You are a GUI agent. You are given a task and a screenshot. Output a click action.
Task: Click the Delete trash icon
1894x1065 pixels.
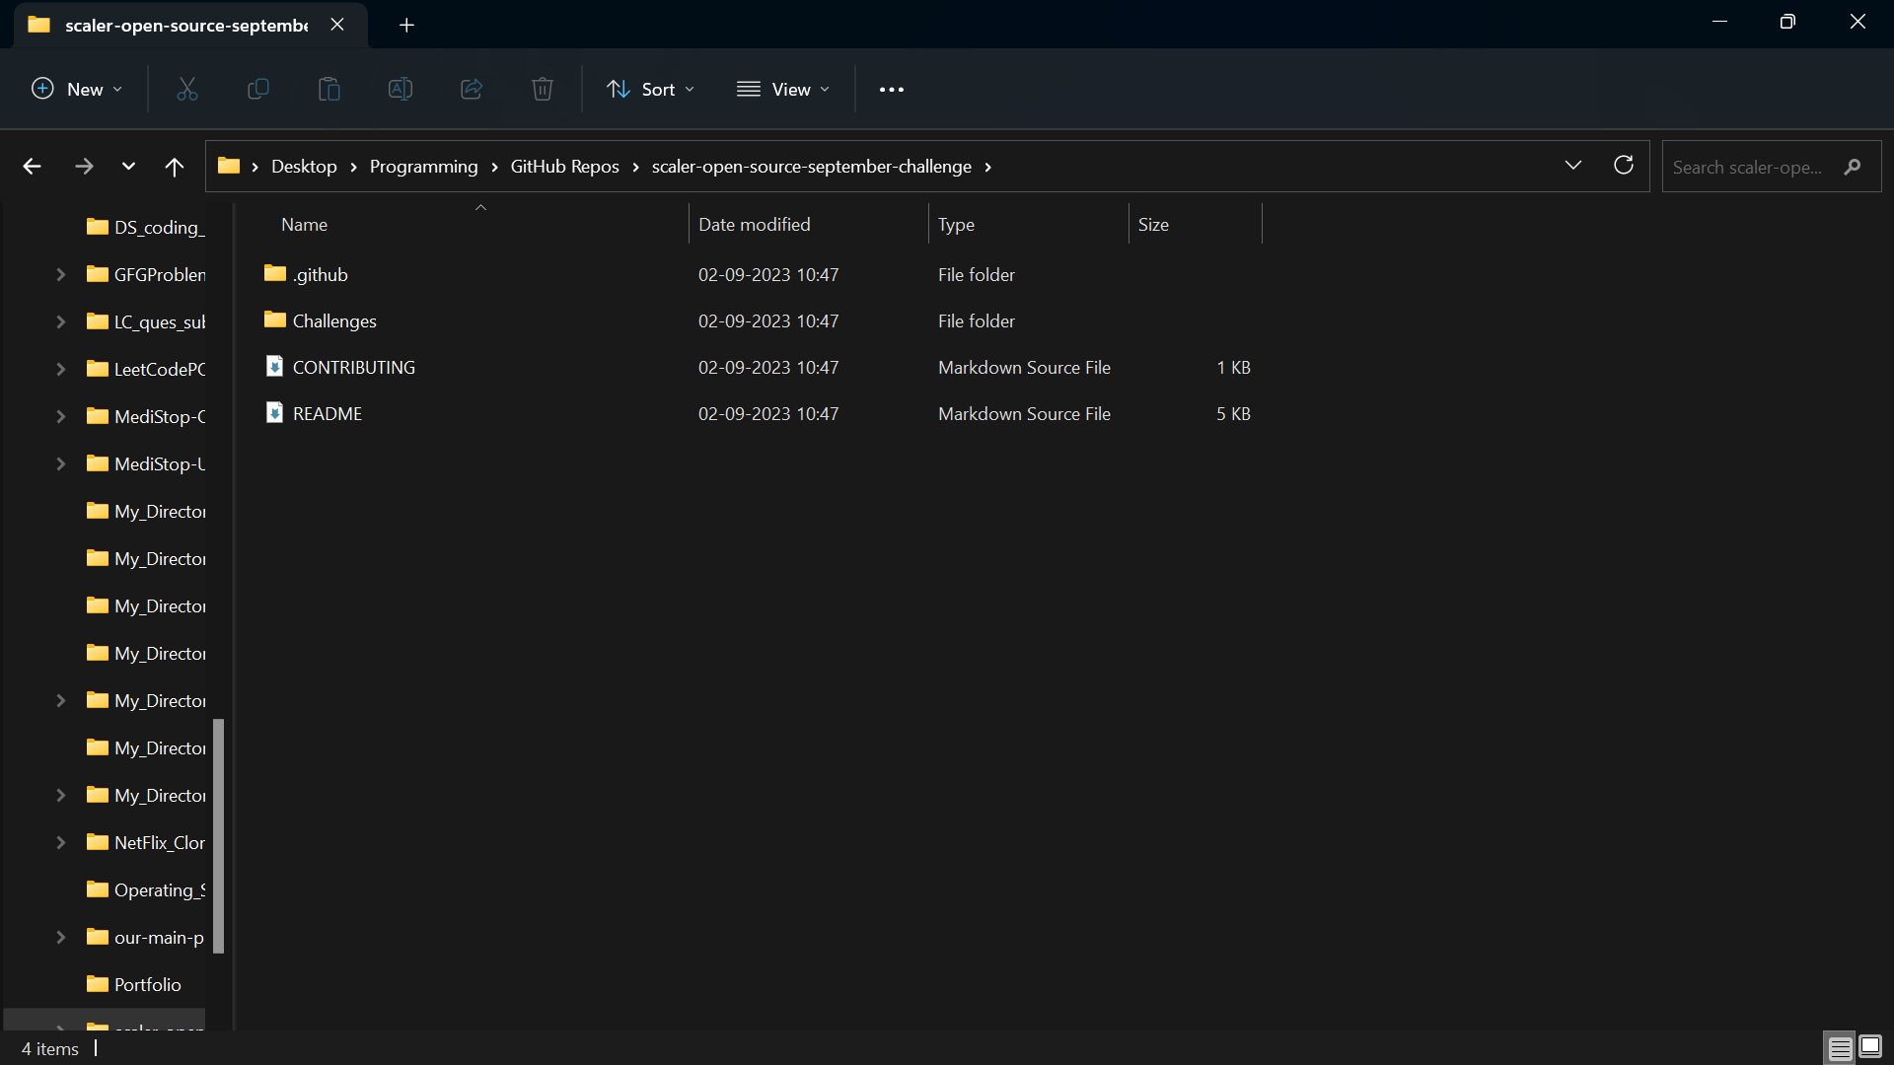pos(542,89)
